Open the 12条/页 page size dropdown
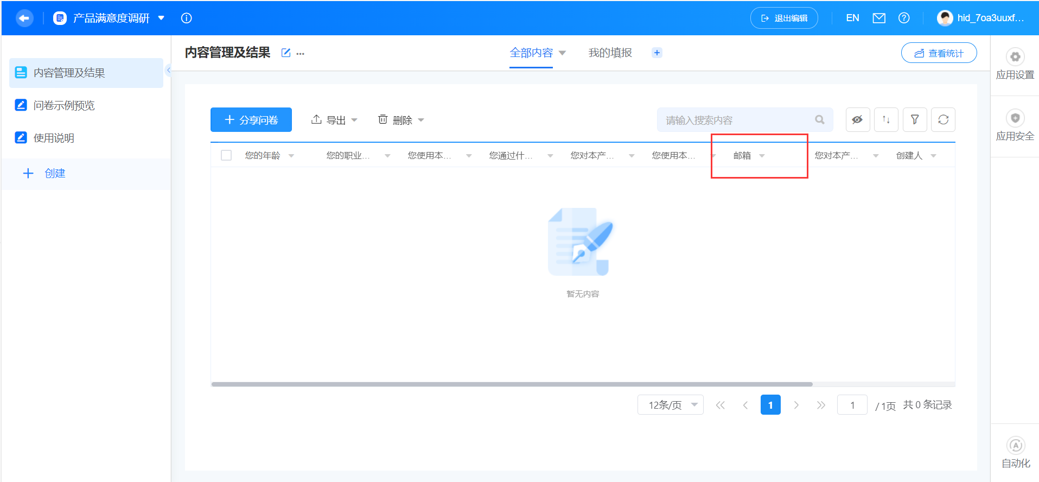Image resolution: width=1039 pixels, height=482 pixels. coord(671,405)
